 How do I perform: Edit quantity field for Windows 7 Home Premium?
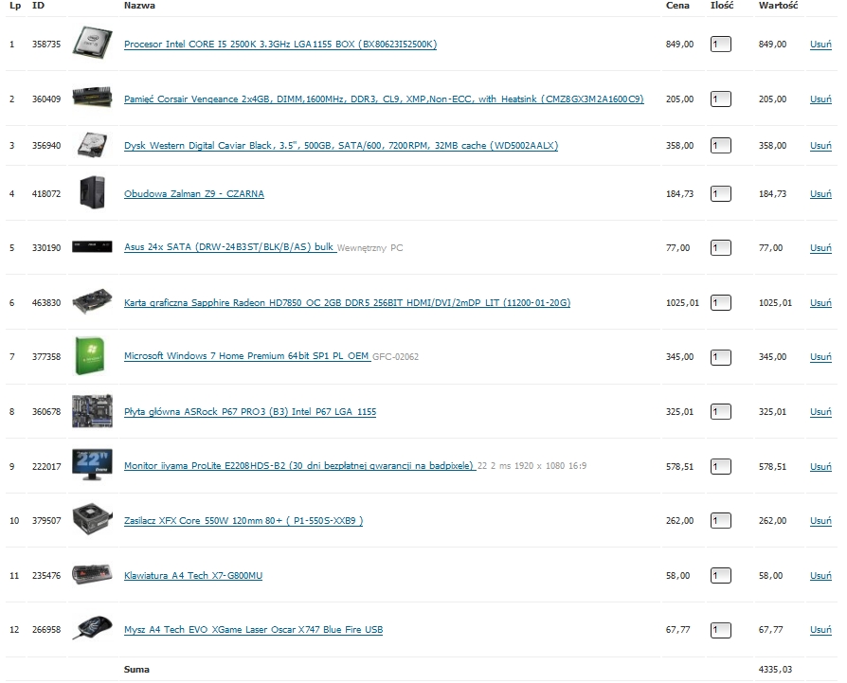[x=721, y=357]
